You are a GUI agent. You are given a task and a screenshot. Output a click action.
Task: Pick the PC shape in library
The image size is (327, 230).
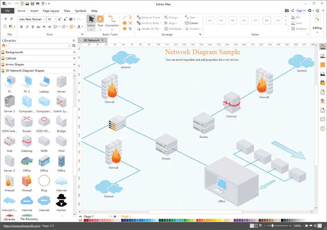pos(10,84)
